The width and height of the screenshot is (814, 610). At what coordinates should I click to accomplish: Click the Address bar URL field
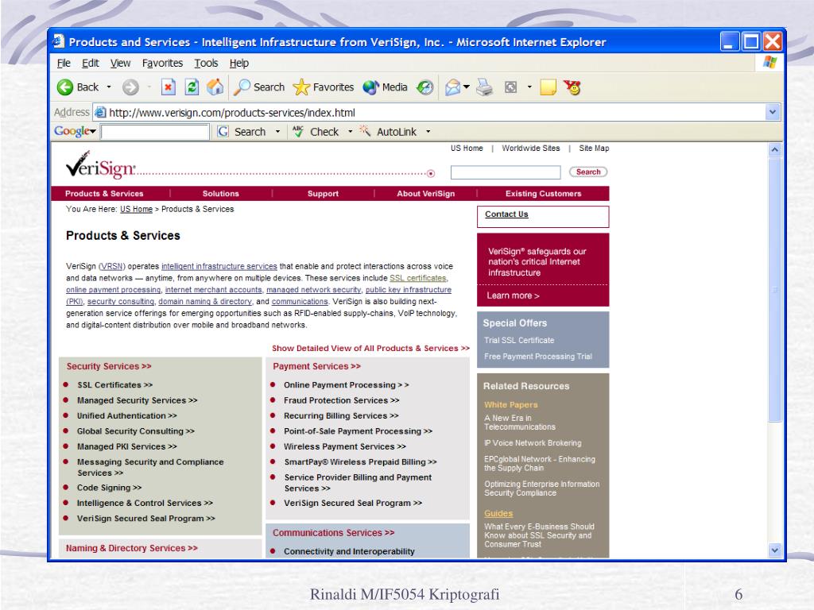click(x=435, y=113)
